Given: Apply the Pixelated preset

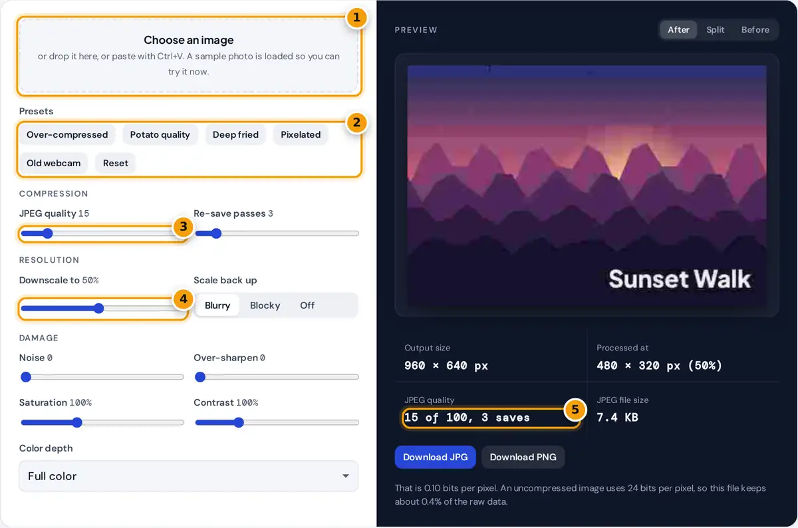Looking at the screenshot, I should tap(301, 134).
